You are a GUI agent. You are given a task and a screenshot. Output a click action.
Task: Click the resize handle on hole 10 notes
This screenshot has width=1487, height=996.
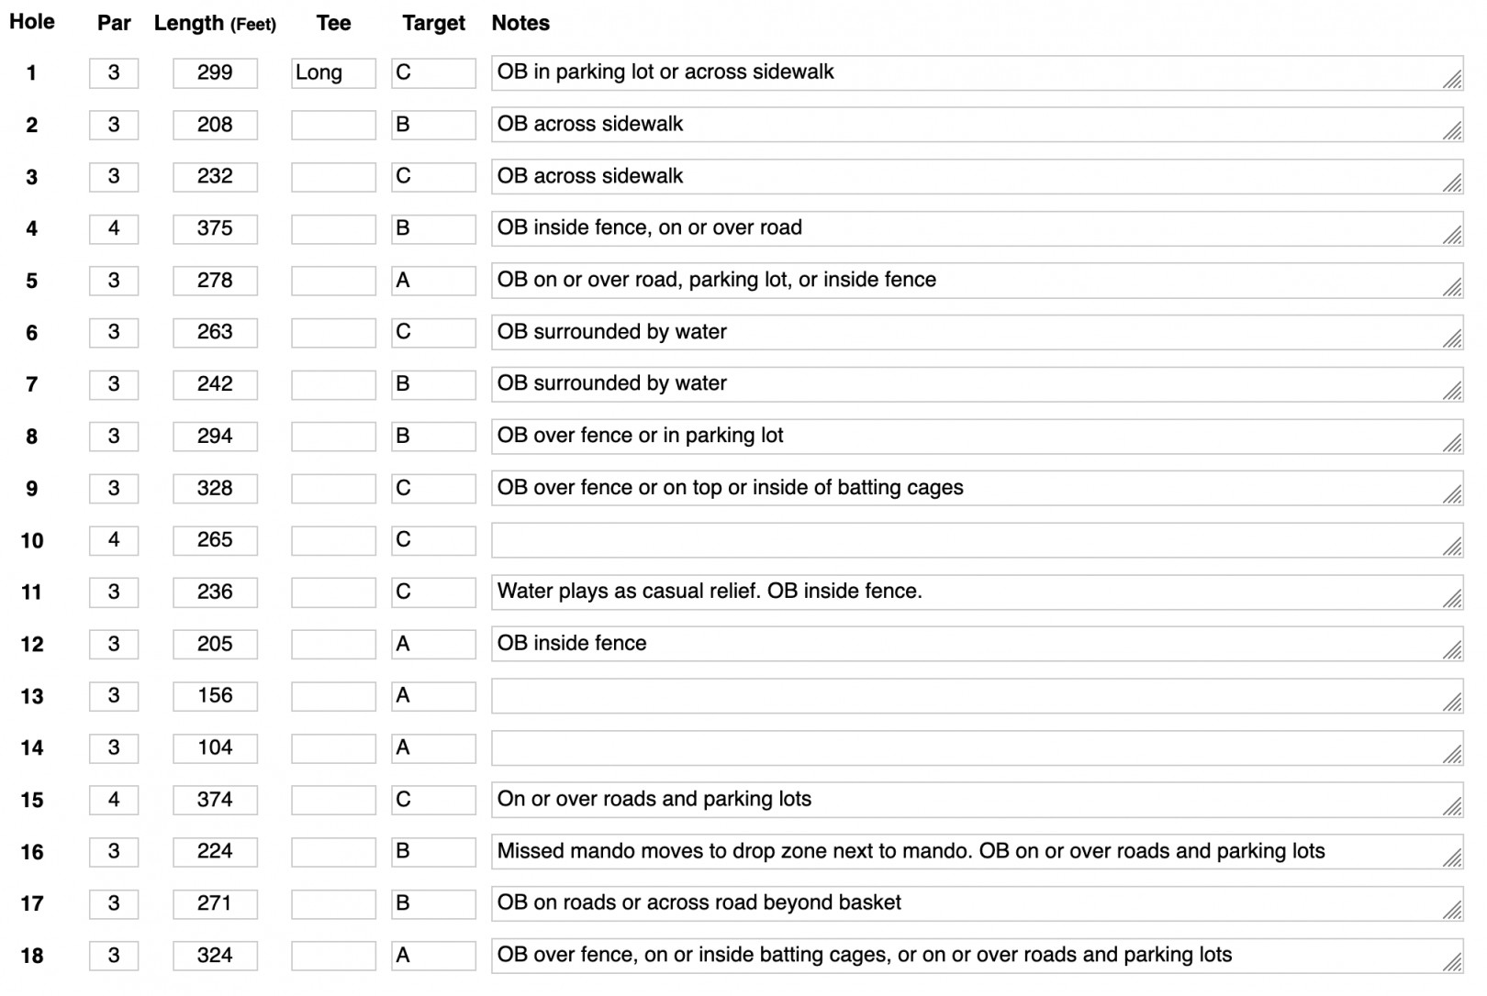point(1452,548)
